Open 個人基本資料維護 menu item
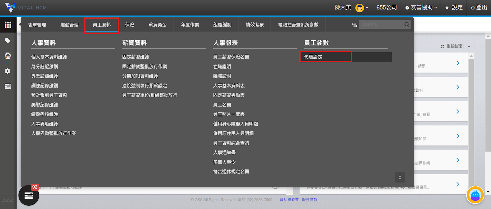The image size is (491, 209). click(49, 57)
